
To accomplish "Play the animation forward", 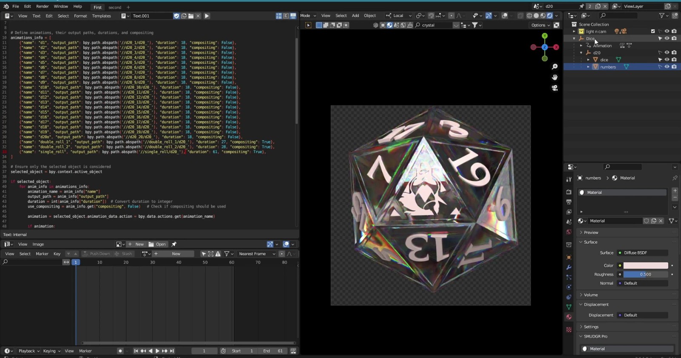I will coord(157,351).
